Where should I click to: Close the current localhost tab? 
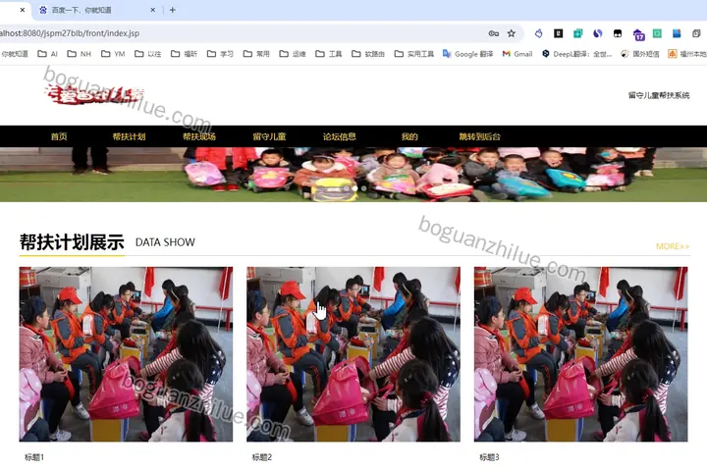(22, 10)
